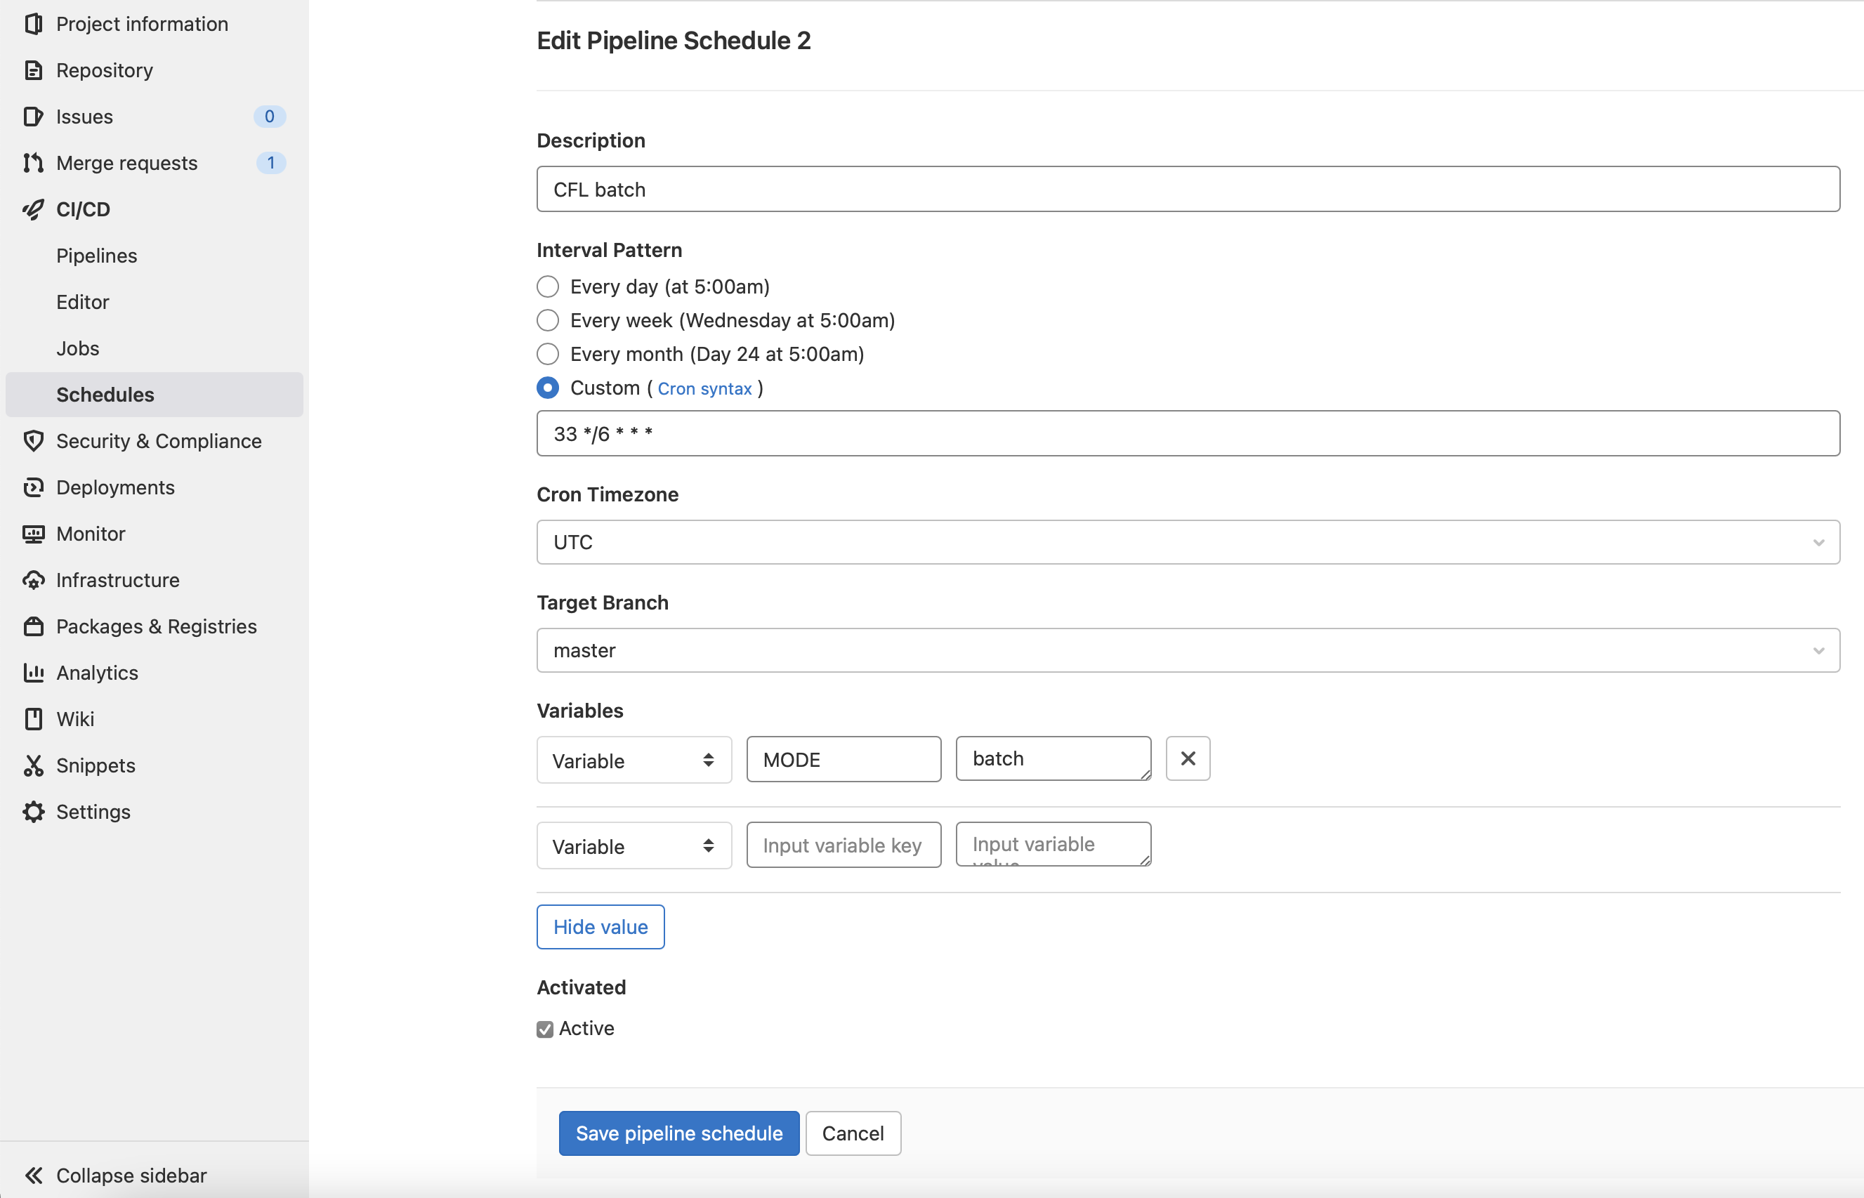Click the Input variable key field

pyautogui.click(x=844, y=845)
